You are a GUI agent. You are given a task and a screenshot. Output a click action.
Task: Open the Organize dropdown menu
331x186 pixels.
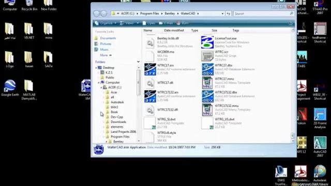[106, 23]
